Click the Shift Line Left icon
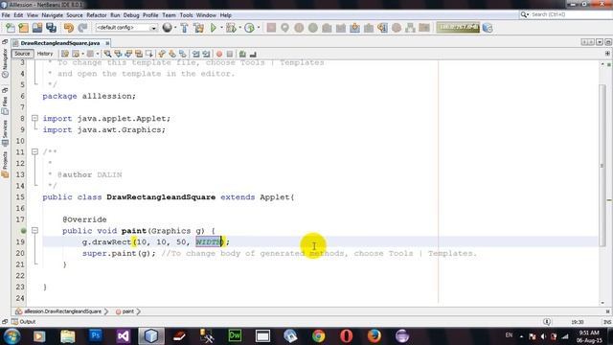Image resolution: width=613 pixels, height=345 pixels. (195, 54)
